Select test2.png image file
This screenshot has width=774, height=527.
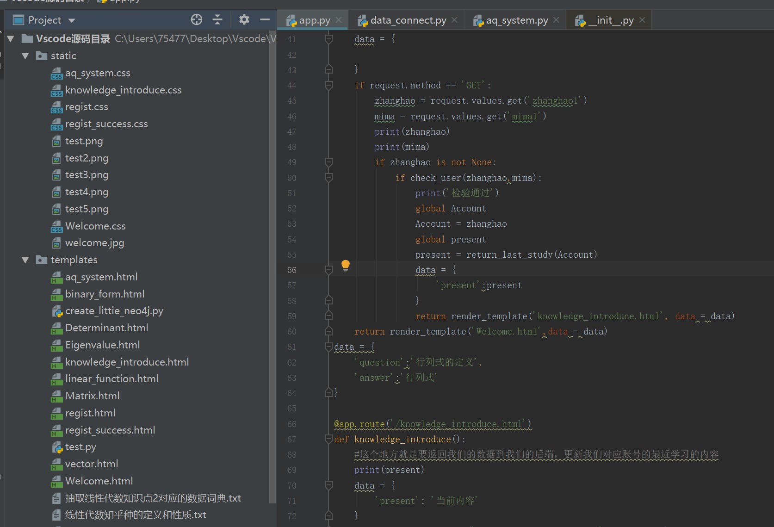pyautogui.click(x=87, y=158)
